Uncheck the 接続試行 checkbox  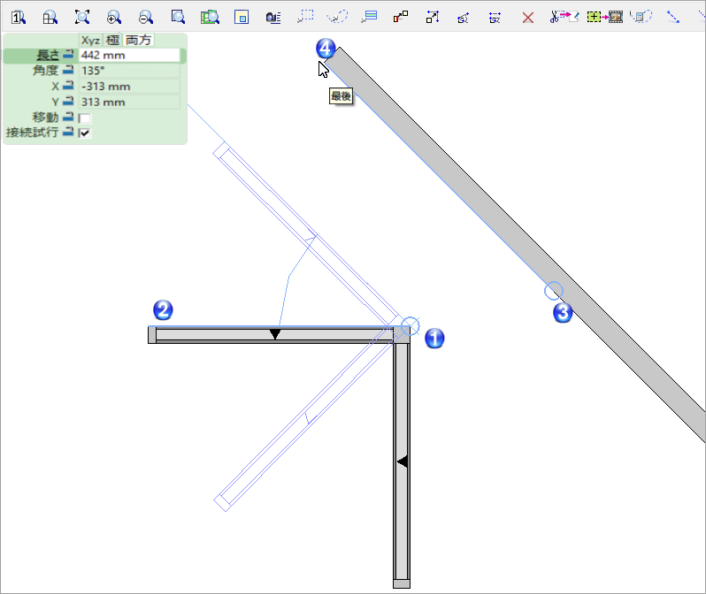tap(84, 133)
